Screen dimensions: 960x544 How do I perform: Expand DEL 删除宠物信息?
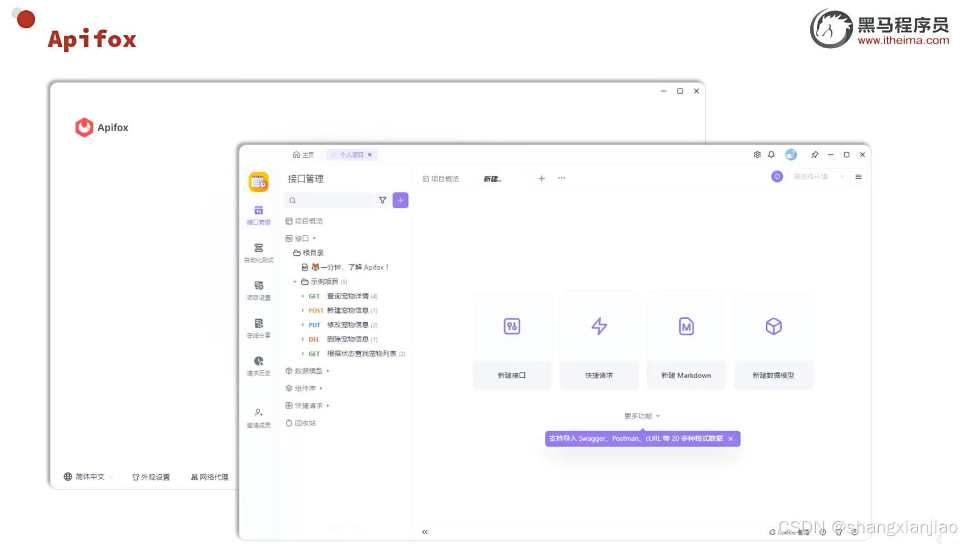[x=303, y=339]
